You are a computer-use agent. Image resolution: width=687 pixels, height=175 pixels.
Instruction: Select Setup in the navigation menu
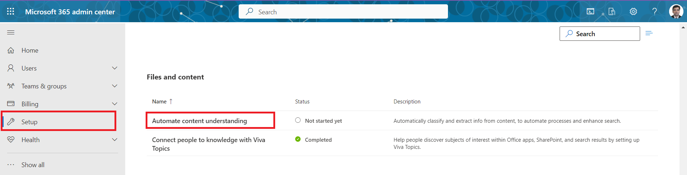(x=29, y=122)
